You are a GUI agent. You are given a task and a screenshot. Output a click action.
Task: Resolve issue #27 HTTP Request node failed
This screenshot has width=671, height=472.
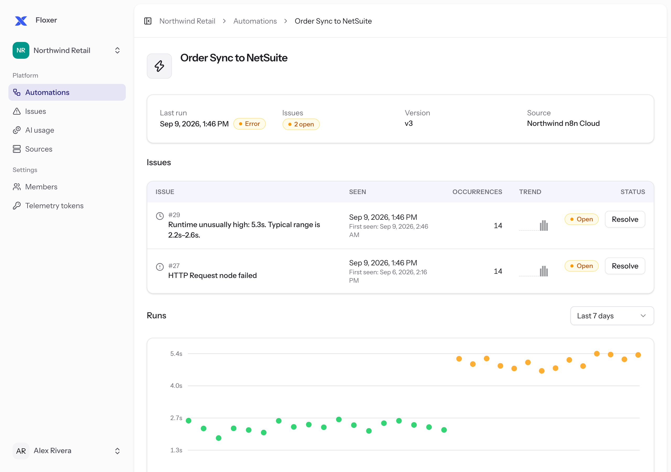(x=625, y=266)
